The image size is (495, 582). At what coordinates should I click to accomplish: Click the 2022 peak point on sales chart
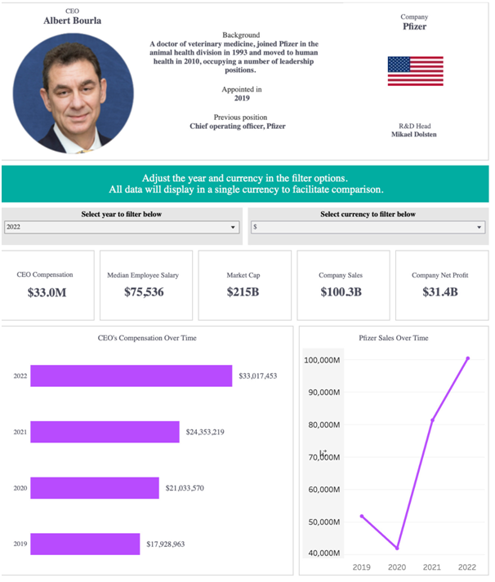467,358
